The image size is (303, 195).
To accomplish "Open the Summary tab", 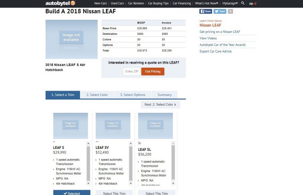I will pos(164,95).
